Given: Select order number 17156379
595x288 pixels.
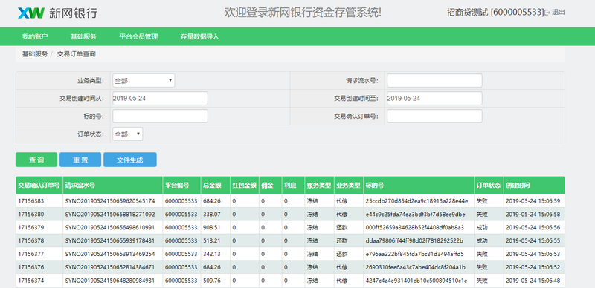Looking at the screenshot, I should pyautogui.click(x=30, y=227).
